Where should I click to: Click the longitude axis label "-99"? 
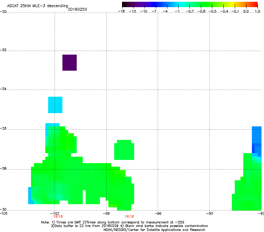click(106, 213)
